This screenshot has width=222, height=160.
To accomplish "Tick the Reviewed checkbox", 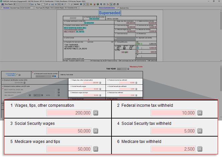I will pos(2,7).
